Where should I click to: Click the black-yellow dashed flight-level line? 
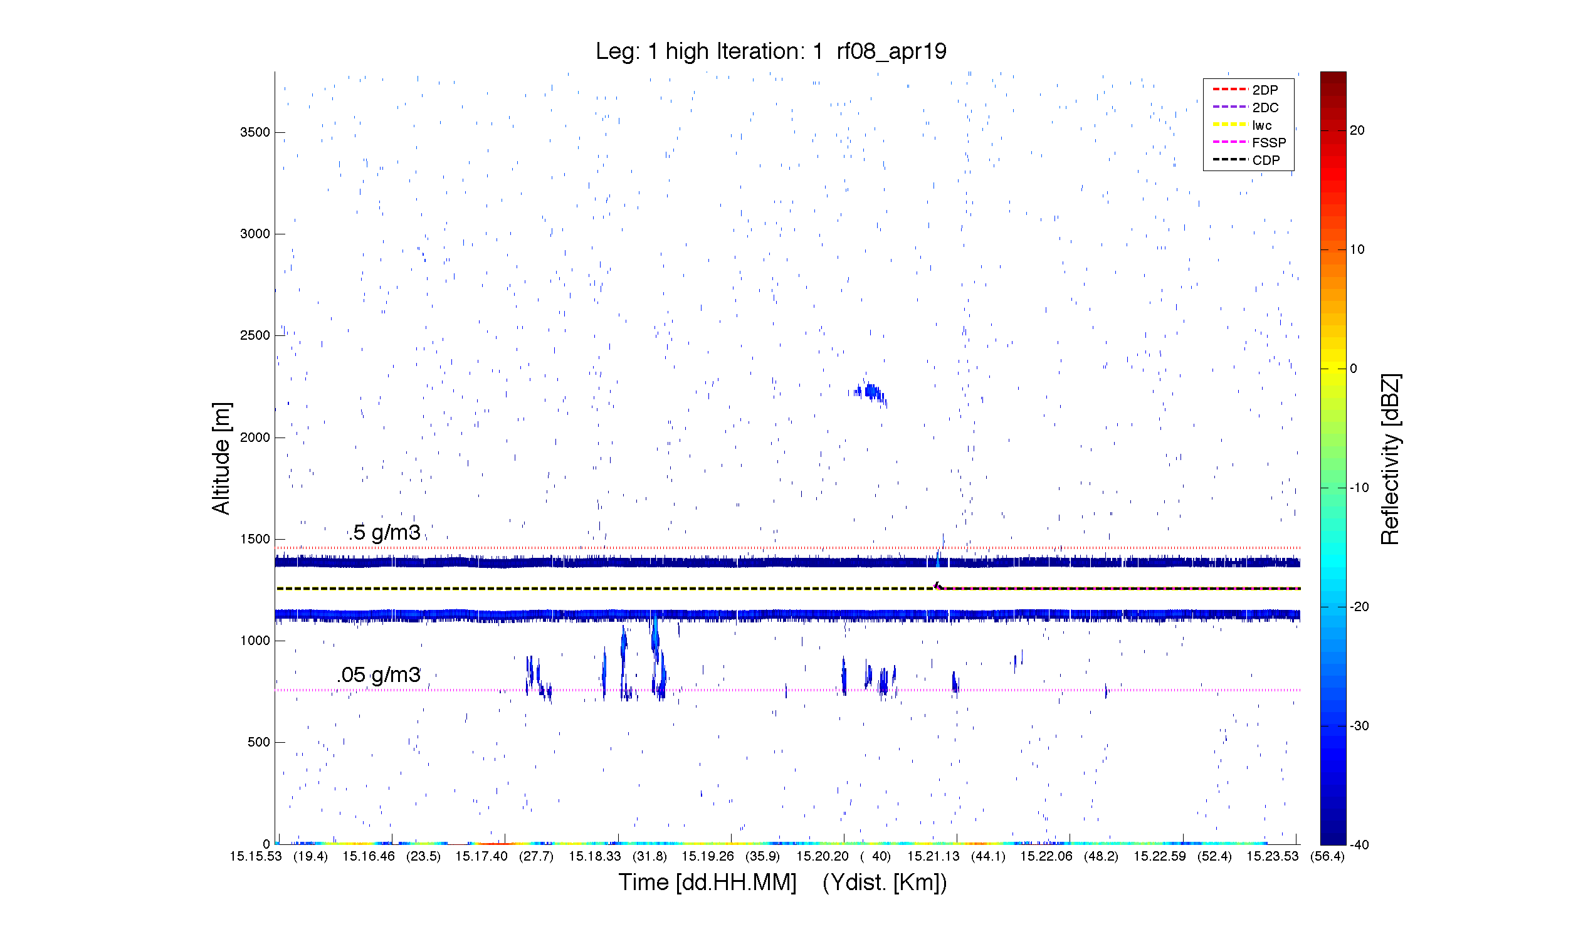[787, 589]
